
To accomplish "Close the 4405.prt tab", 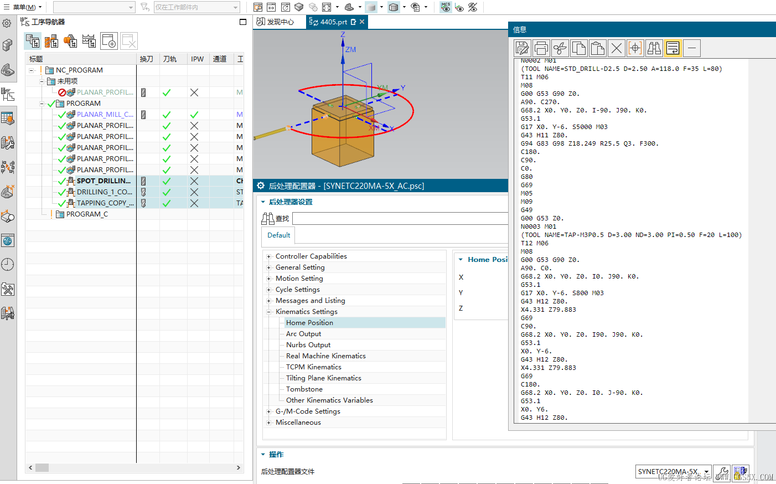I will click(x=362, y=22).
